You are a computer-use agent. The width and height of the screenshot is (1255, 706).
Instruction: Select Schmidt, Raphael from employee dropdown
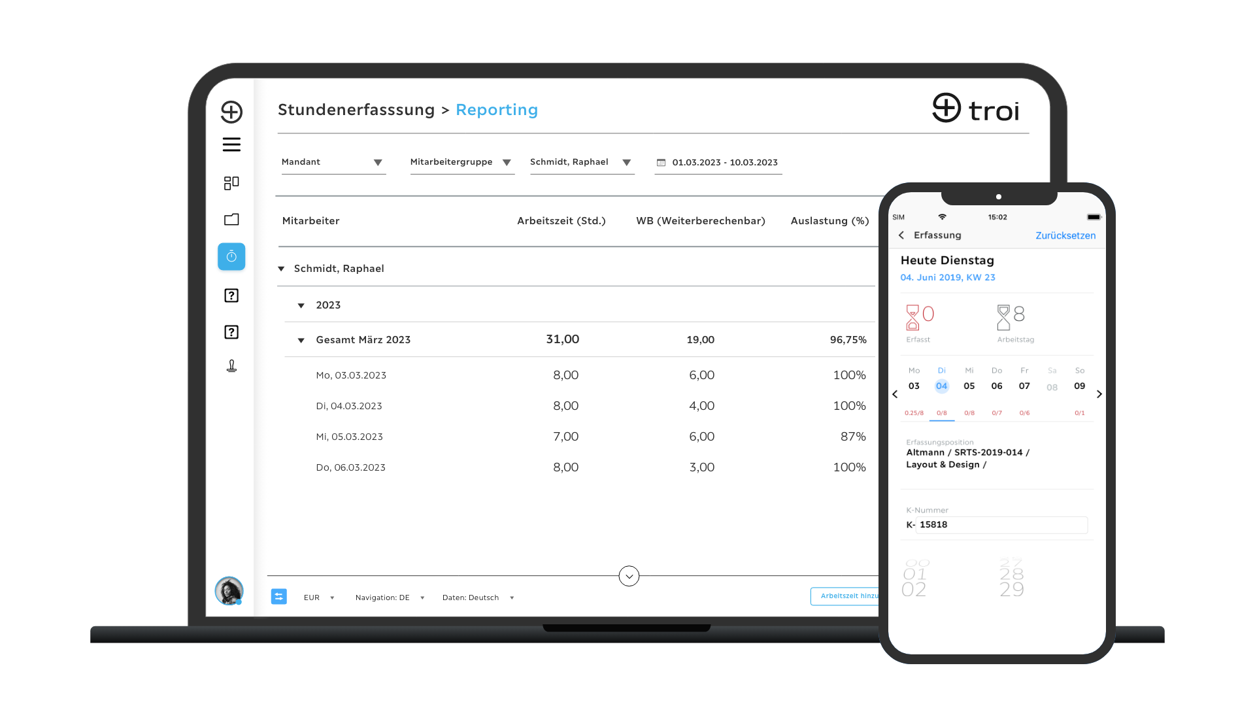click(580, 162)
